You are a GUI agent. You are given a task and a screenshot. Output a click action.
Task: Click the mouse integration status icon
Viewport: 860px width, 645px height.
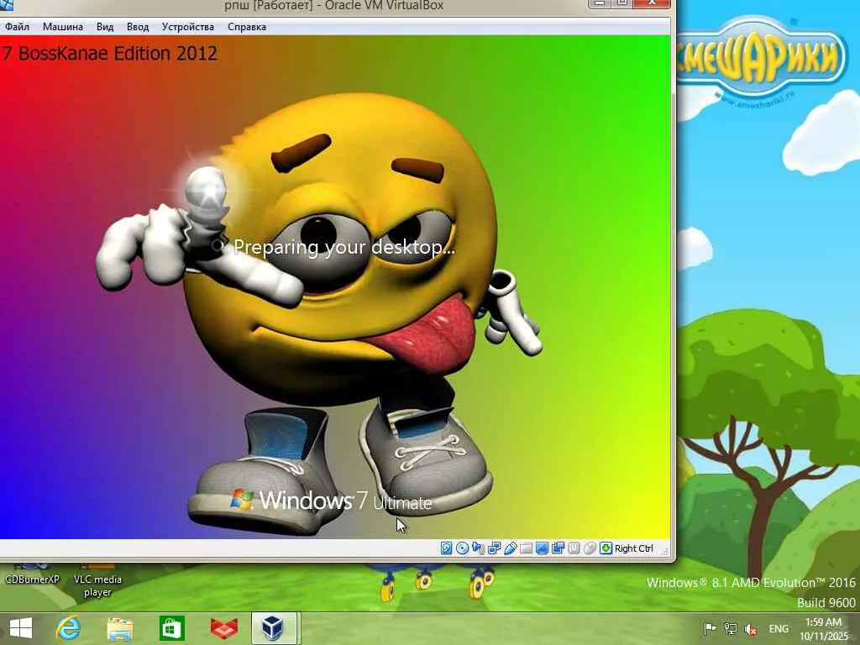click(590, 548)
